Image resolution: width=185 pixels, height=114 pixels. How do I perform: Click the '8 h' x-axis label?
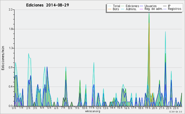pos(70,108)
